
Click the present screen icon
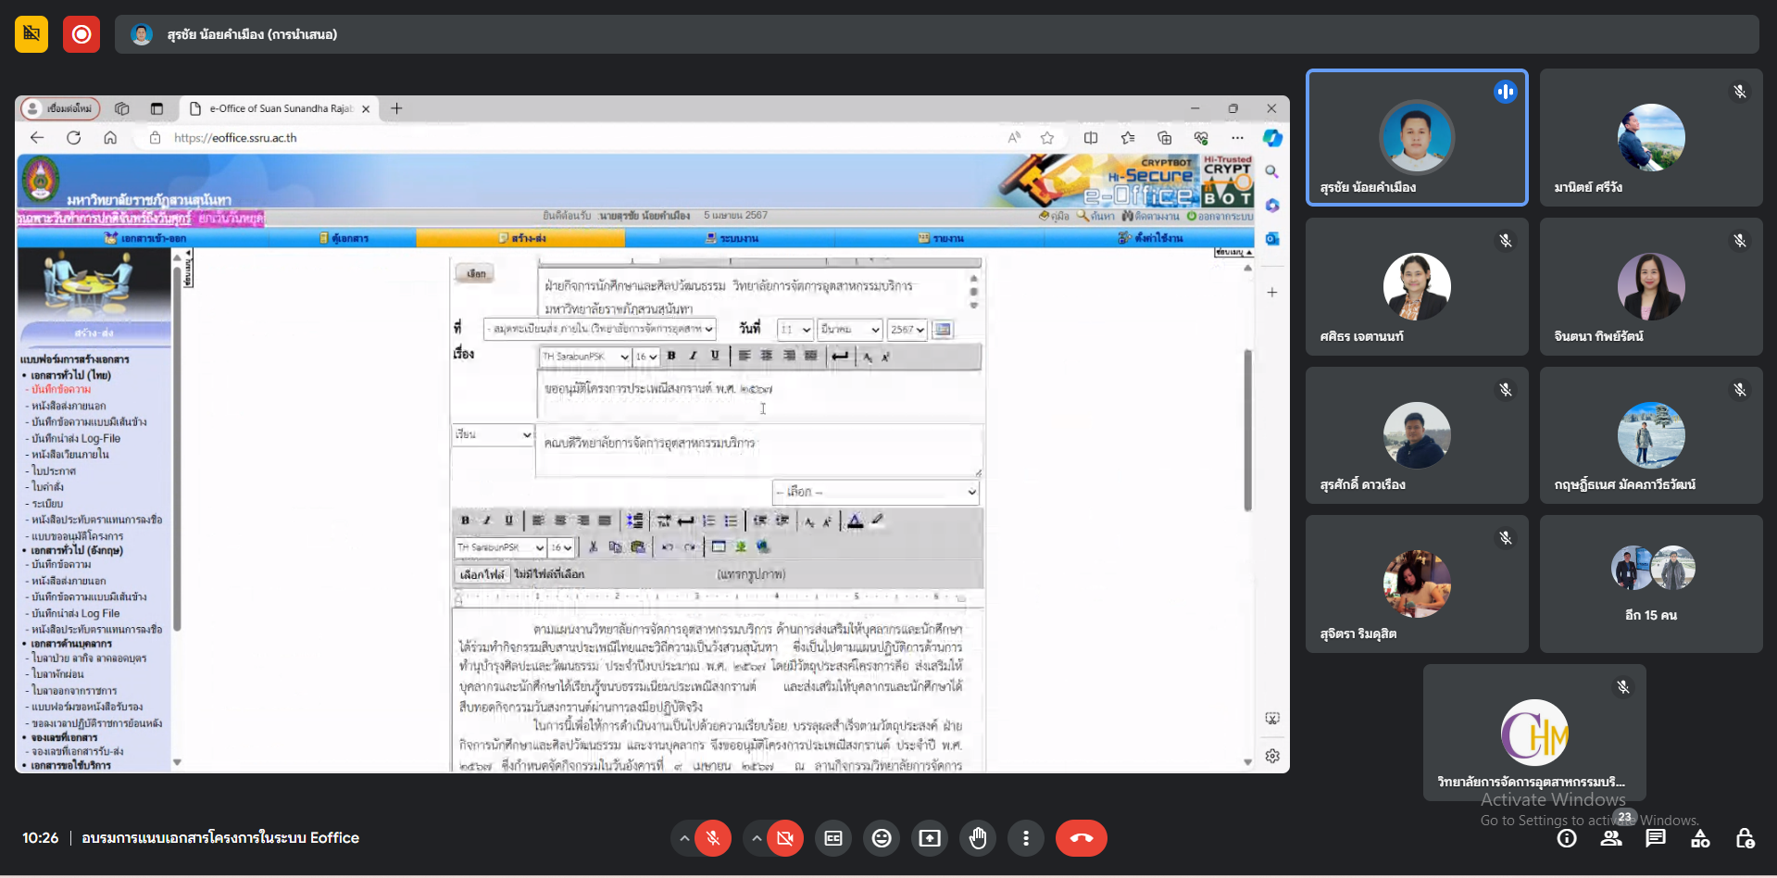coord(930,838)
